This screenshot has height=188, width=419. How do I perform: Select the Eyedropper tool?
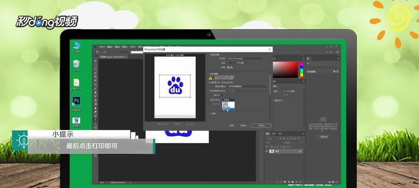(95, 80)
